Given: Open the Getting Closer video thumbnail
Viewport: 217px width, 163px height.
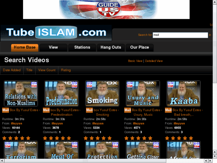Looking at the screenshot, I should (143, 150).
